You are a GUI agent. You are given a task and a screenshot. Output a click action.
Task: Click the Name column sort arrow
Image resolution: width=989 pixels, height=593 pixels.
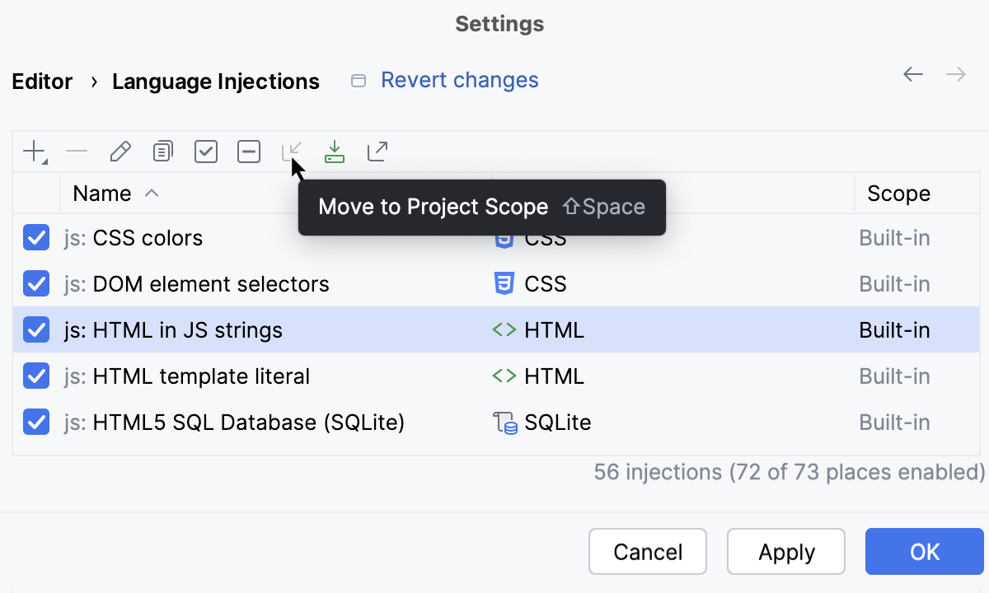152,194
